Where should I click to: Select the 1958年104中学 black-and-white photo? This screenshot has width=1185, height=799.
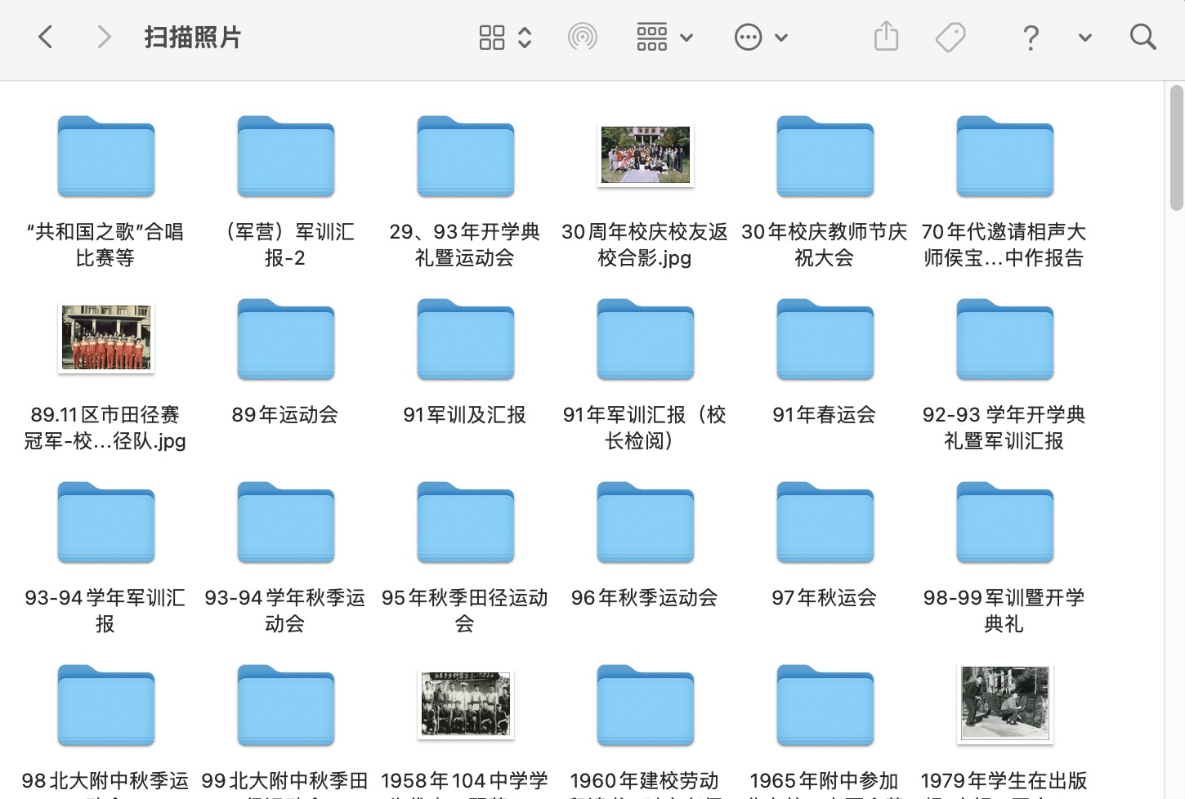pos(465,704)
